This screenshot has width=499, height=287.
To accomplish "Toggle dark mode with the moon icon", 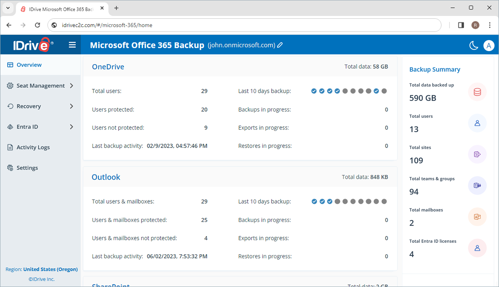I will click(474, 46).
